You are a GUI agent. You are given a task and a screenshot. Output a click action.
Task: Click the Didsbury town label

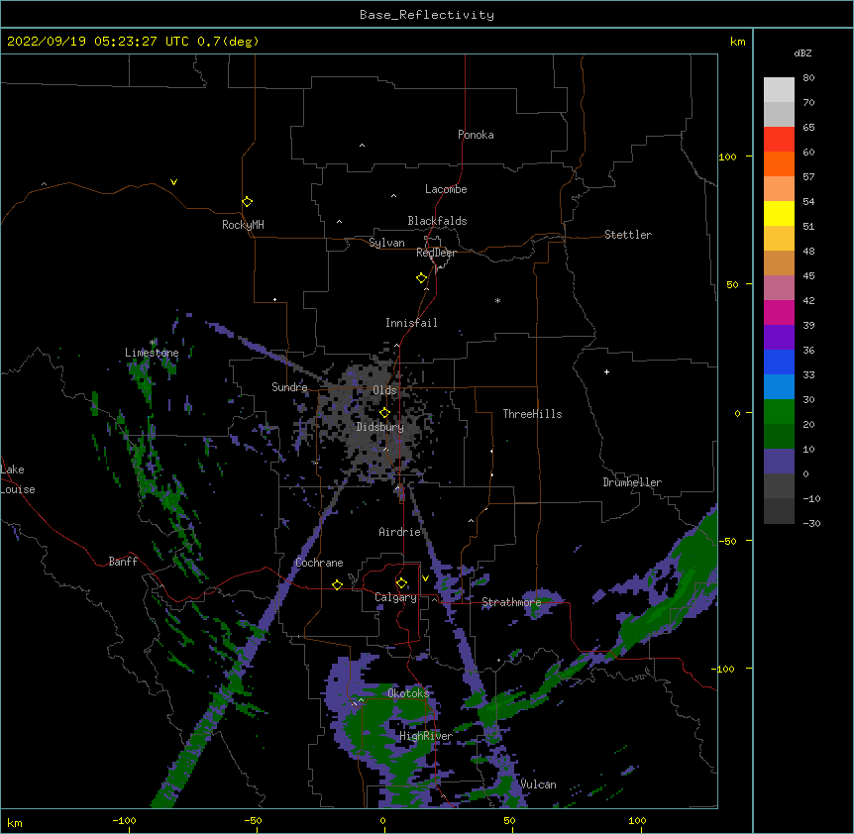pos(380,427)
